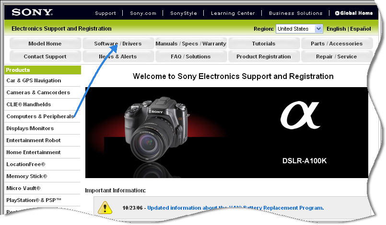Open the VAIO Battery Replacement Program link
This screenshot has height=225, width=386.
235,208
